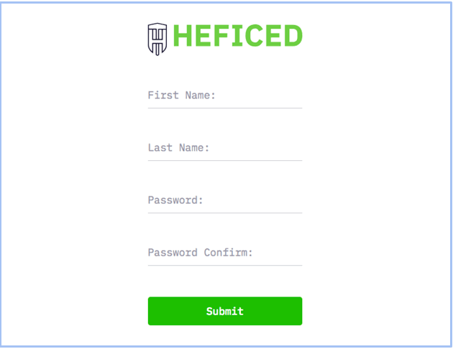Select the Password Confirm input field

point(225,253)
